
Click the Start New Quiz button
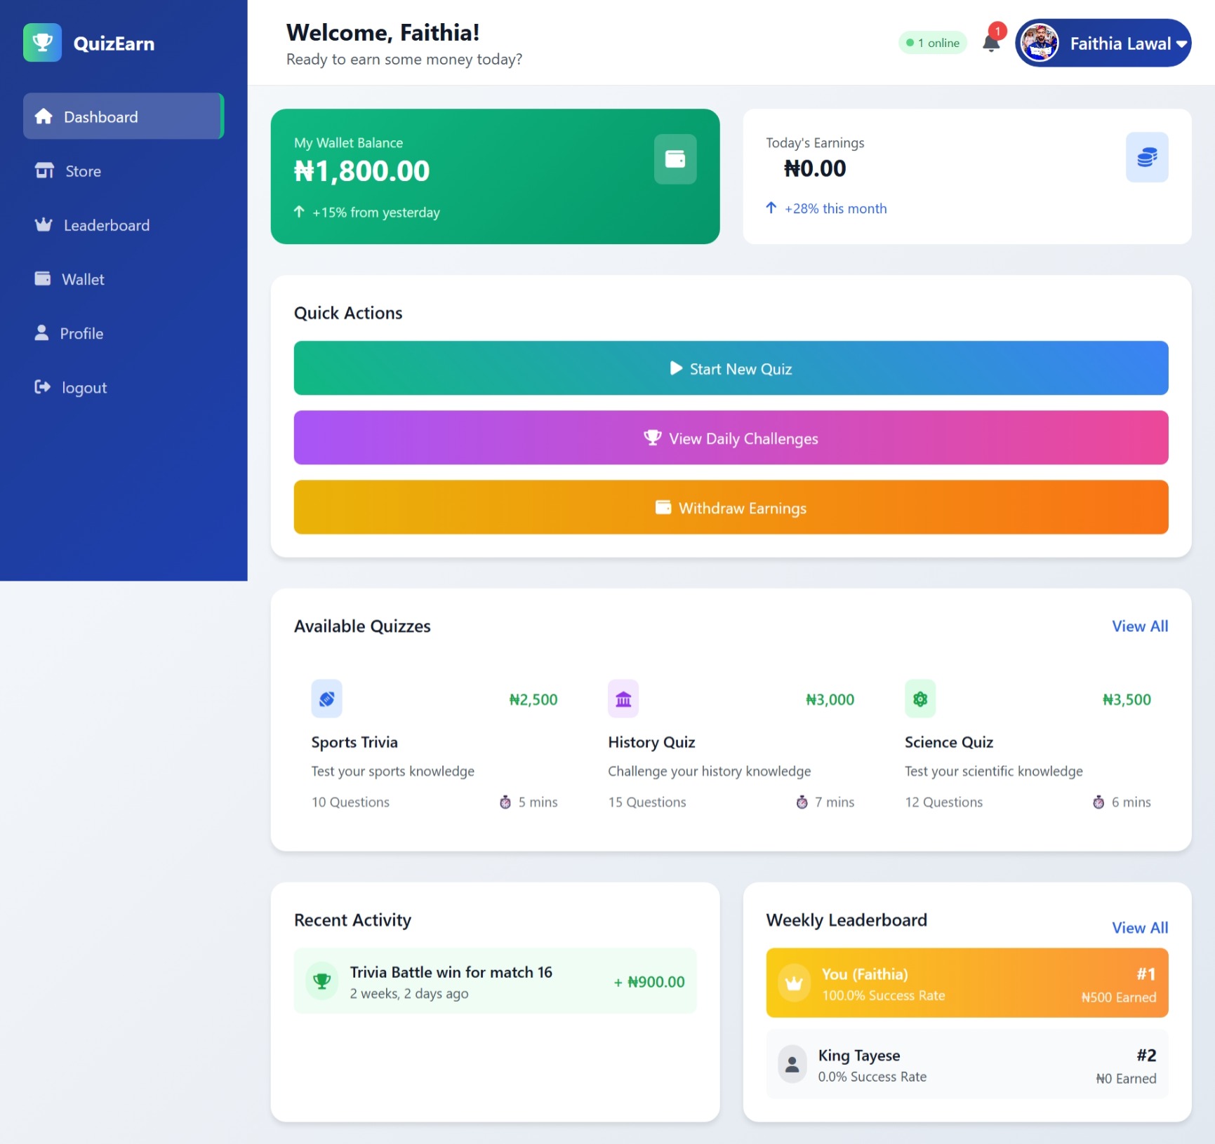(x=731, y=368)
